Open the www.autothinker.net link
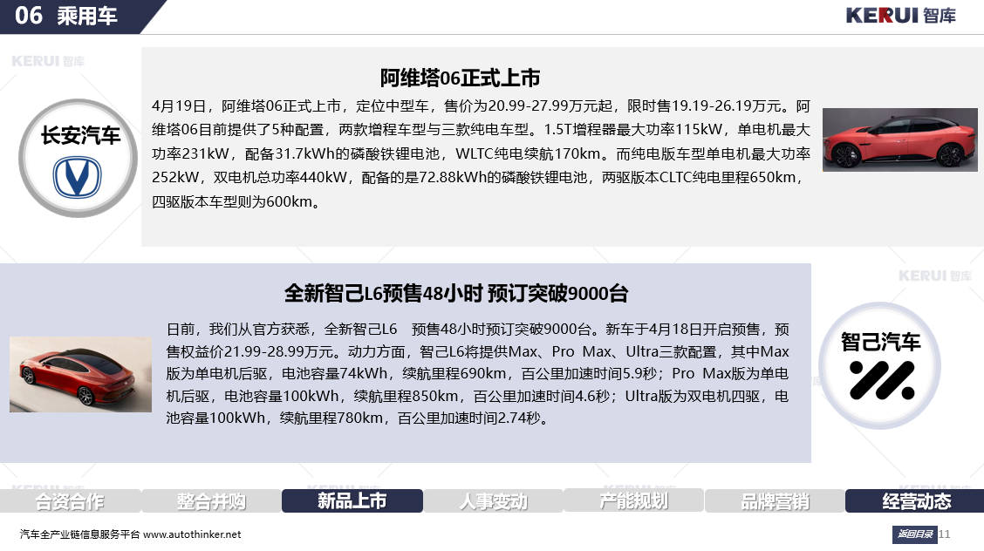Screen dimensions: 984x551 (192, 534)
